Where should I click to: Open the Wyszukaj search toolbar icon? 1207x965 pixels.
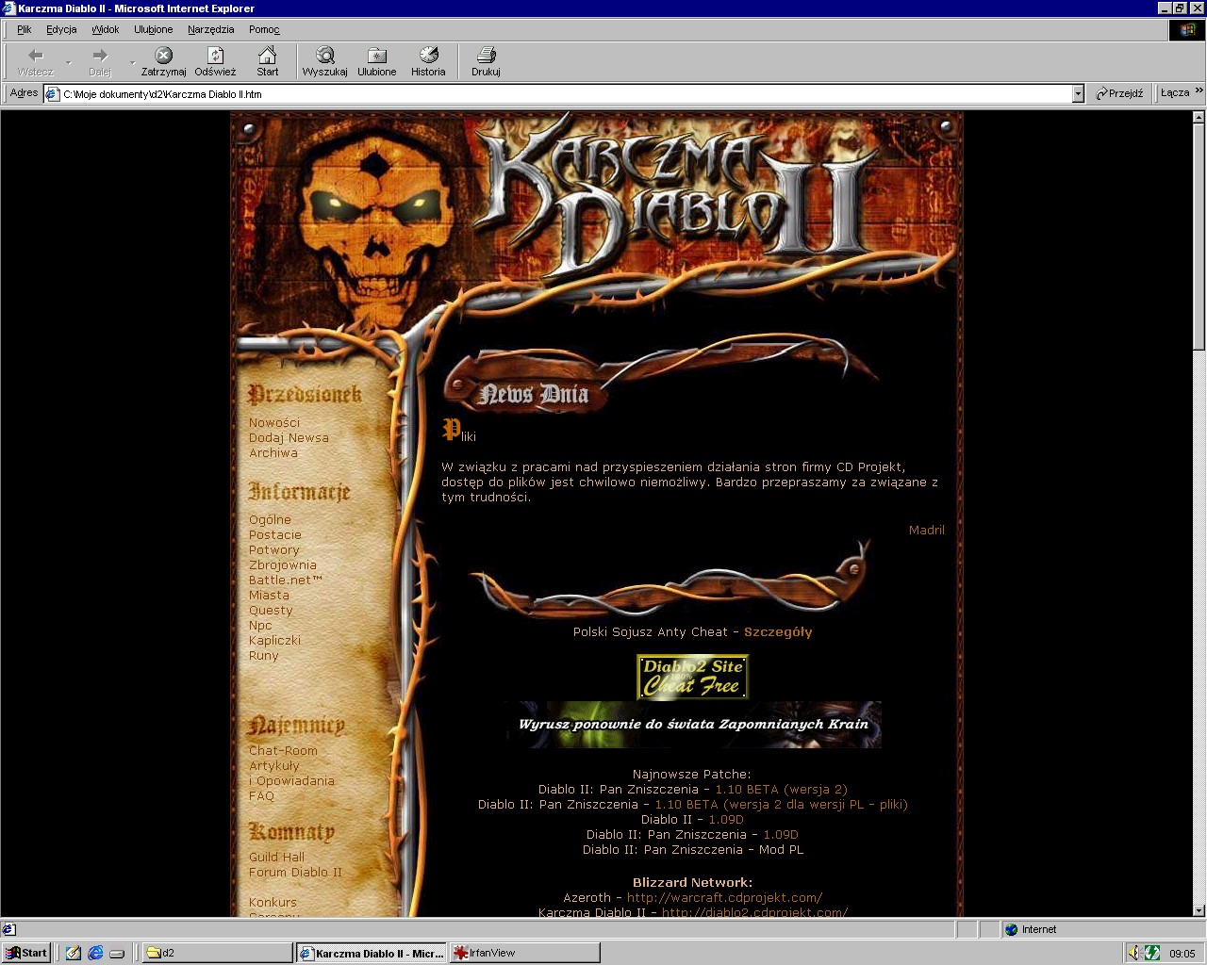pyautogui.click(x=324, y=60)
